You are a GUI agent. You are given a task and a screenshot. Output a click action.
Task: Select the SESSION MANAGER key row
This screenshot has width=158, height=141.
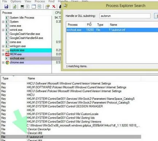(71, 106)
